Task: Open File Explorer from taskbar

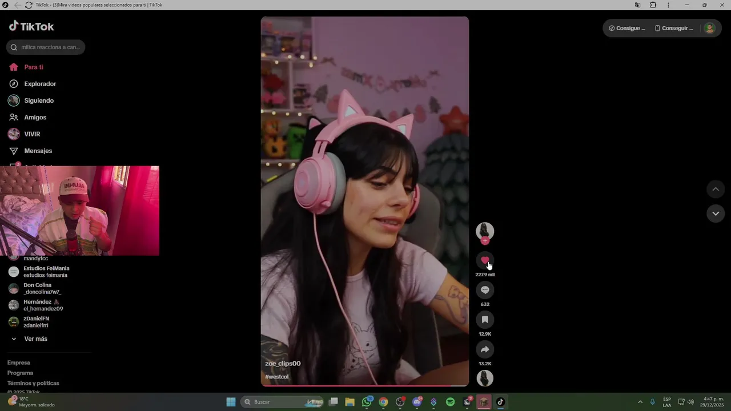Action: click(350, 402)
